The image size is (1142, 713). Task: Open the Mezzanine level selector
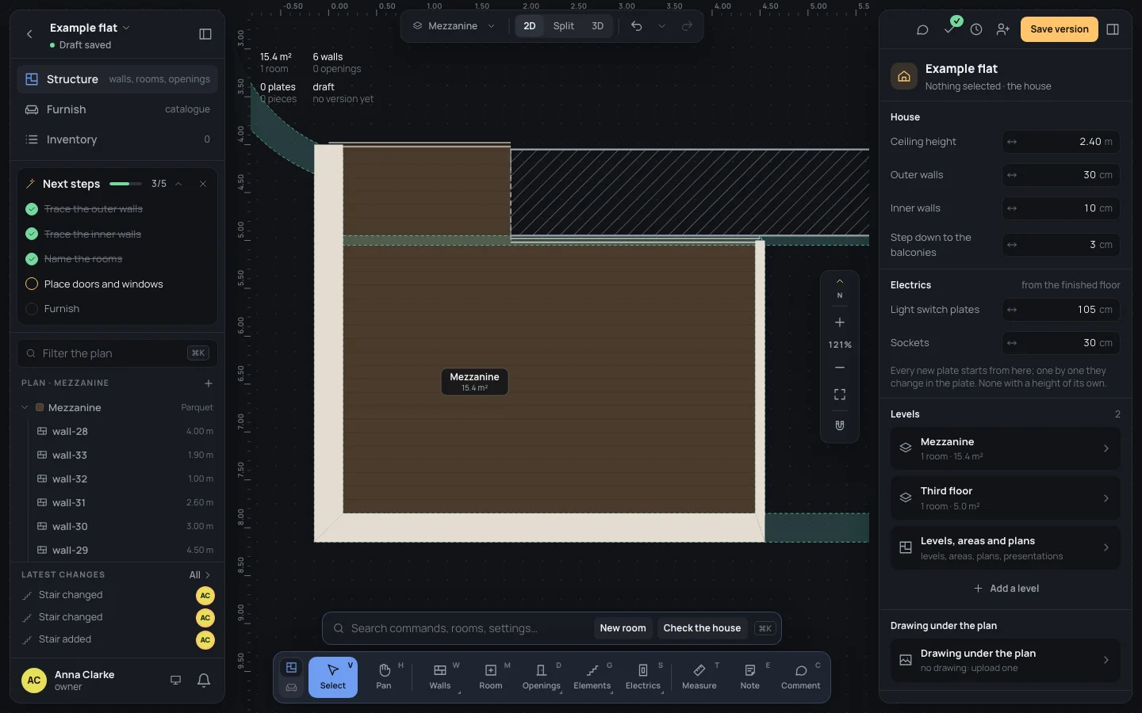[454, 26]
